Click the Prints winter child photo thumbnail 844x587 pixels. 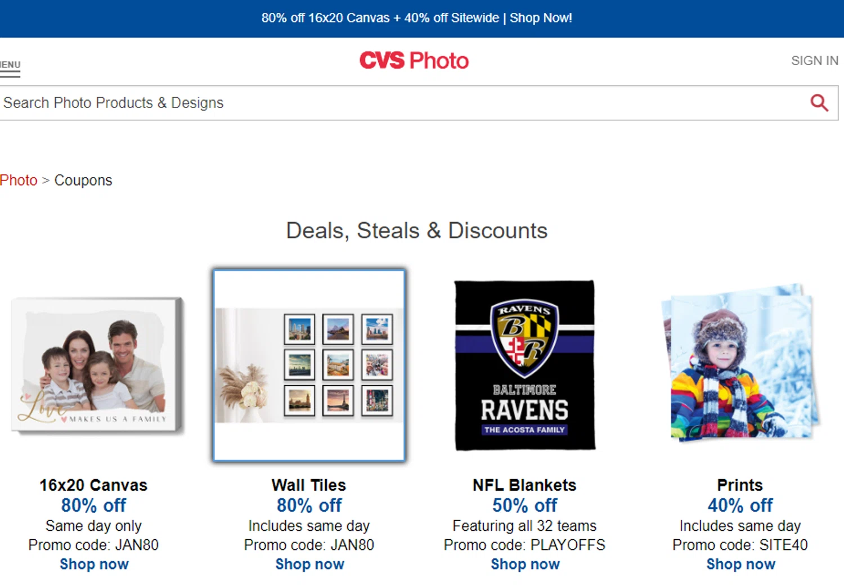coord(740,363)
